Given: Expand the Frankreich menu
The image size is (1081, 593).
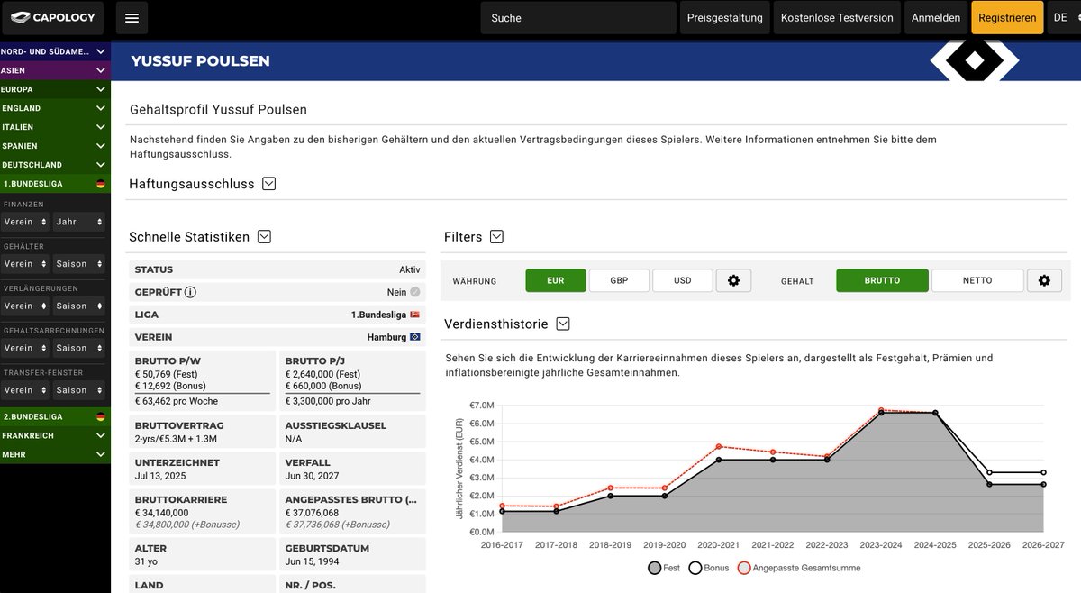Looking at the screenshot, I should 55,435.
